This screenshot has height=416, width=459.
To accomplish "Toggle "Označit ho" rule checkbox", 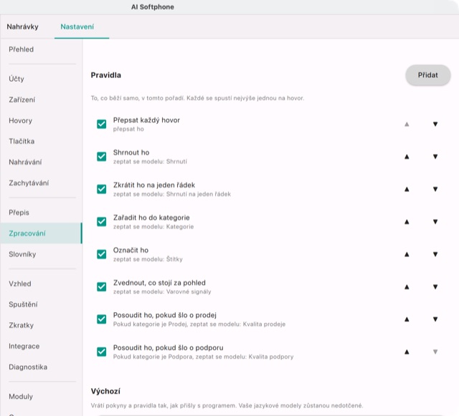I will pos(102,254).
